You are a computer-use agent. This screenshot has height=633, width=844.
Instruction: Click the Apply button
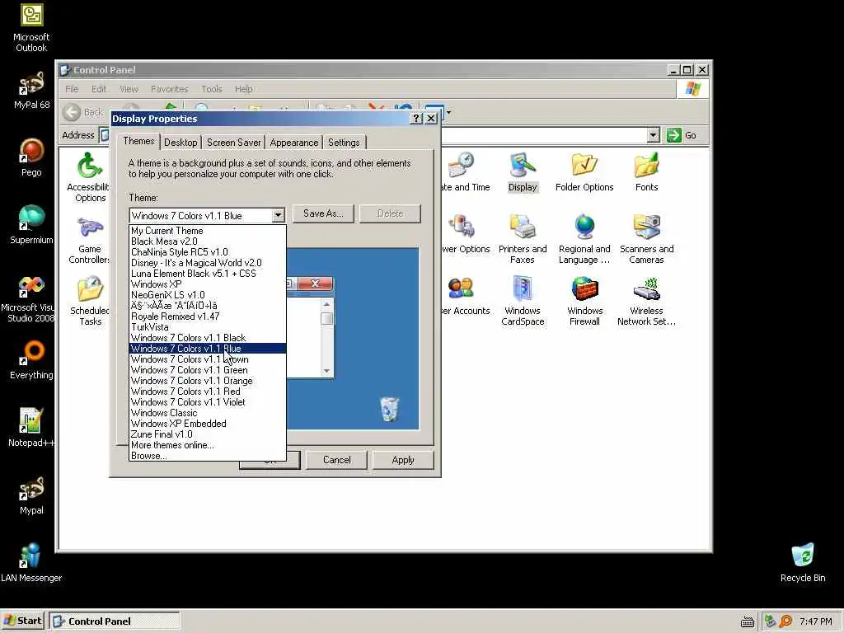click(403, 460)
